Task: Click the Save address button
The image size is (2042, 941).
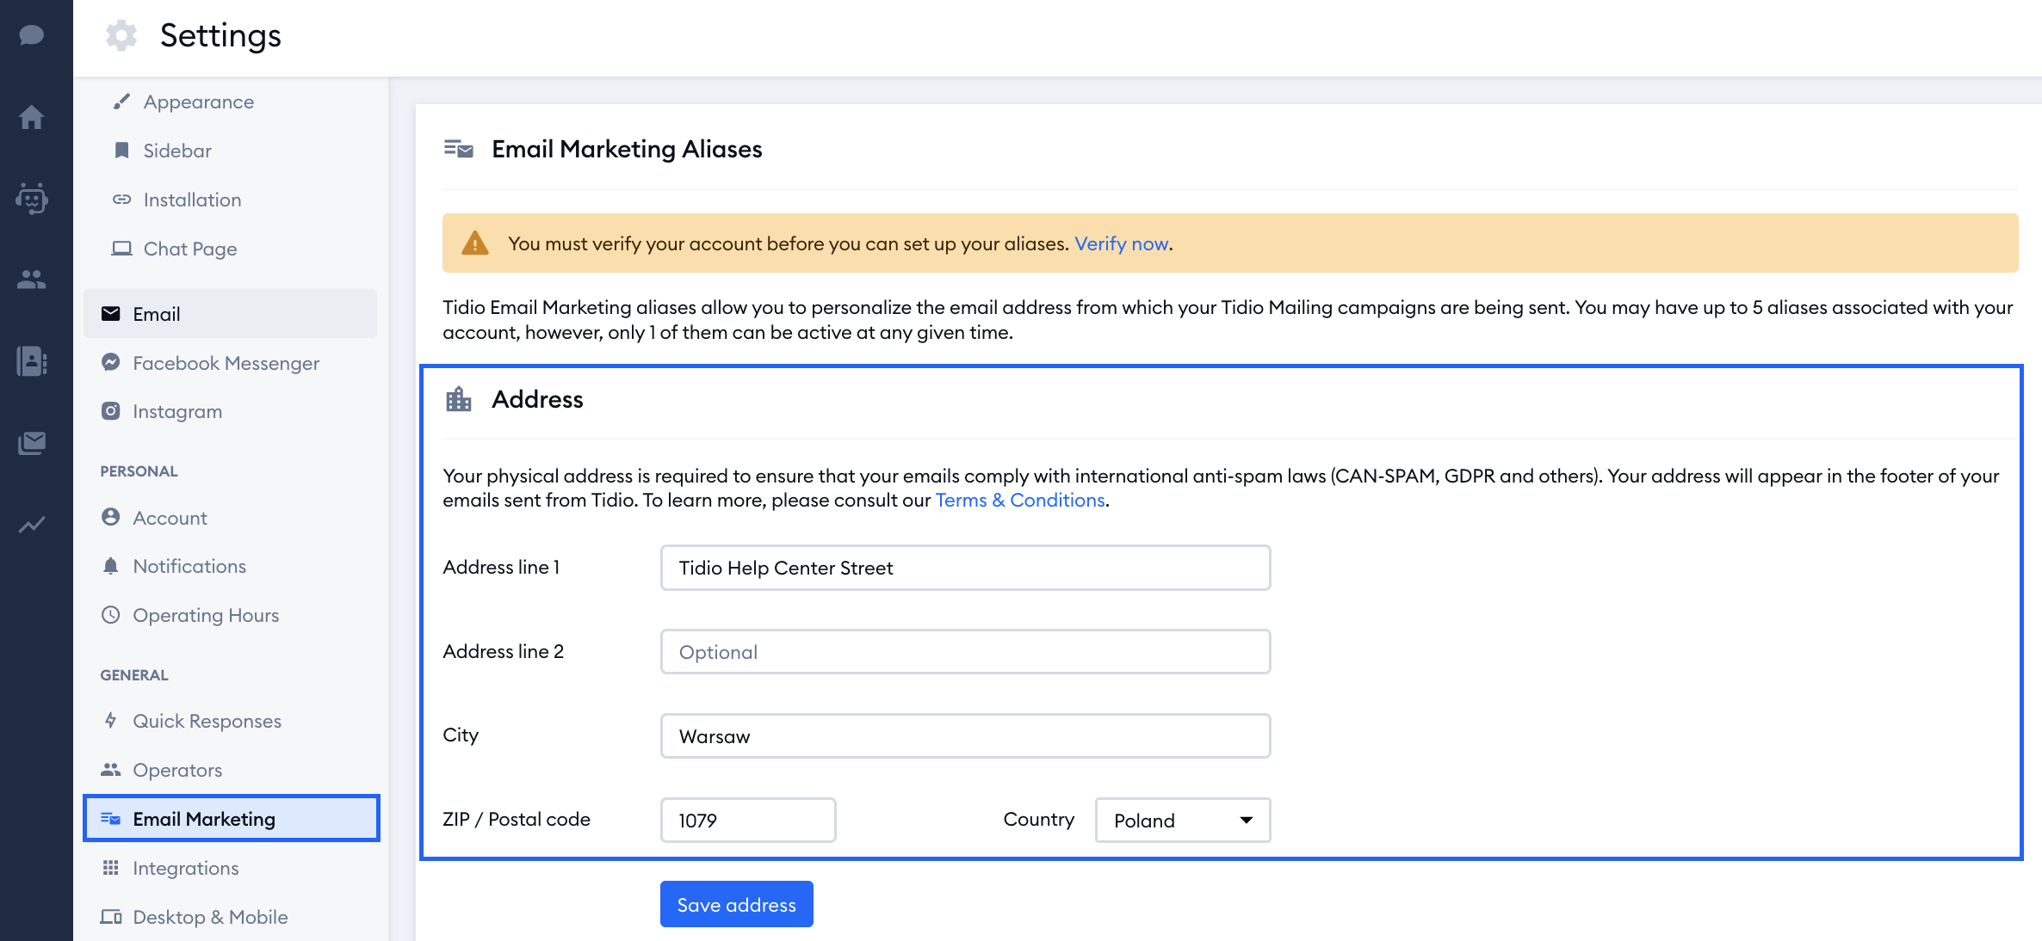Action: [x=737, y=904]
